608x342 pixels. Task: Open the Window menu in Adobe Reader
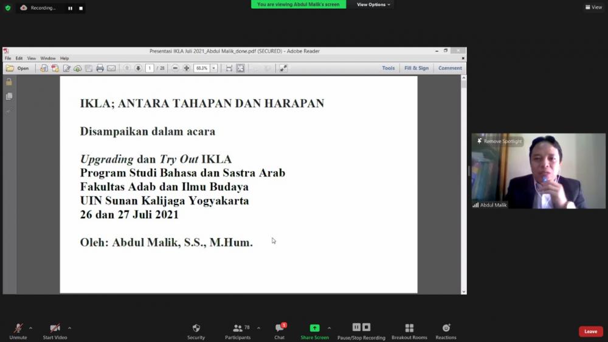pyautogui.click(x=48, y=58)
